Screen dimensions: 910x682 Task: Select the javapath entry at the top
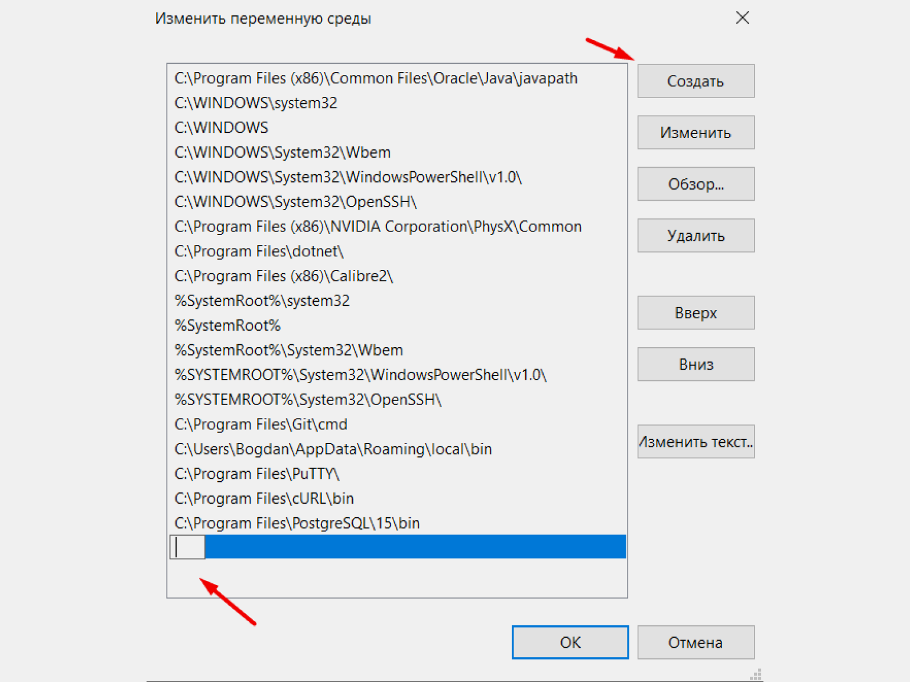click(x=397, y=78)
